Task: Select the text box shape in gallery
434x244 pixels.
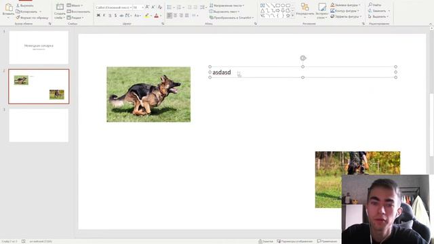Action: coord(262,5)
